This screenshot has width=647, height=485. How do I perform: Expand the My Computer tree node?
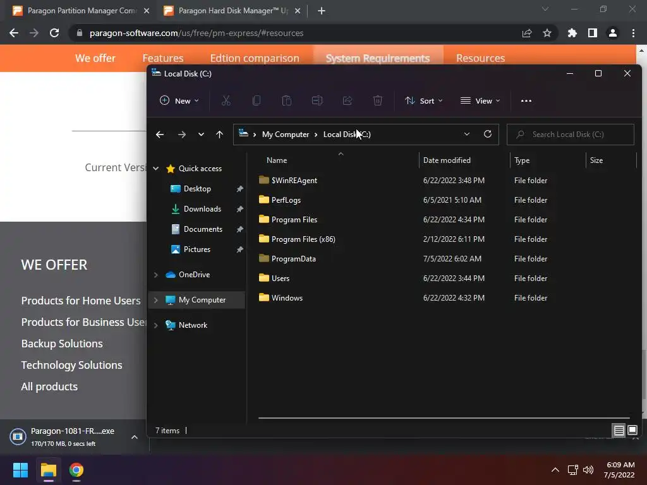click(156, 300)
